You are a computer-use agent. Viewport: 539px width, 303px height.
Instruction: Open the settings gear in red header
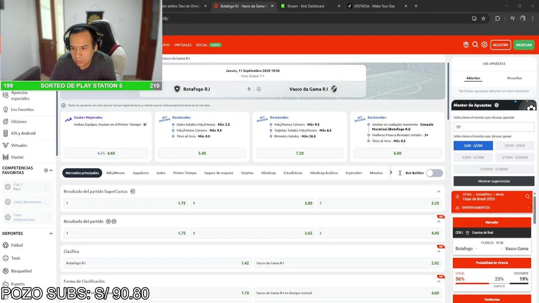[x=484, y=45]
